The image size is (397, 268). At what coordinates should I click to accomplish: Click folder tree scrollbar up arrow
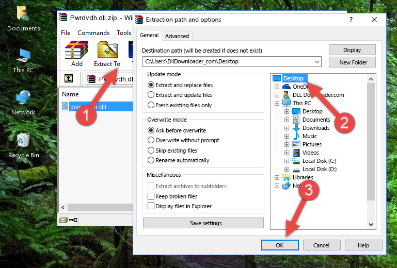click(371, 79)
